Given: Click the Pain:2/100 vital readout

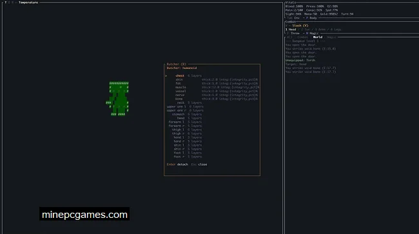Looking at the screenshot, I should coord(294,10).
